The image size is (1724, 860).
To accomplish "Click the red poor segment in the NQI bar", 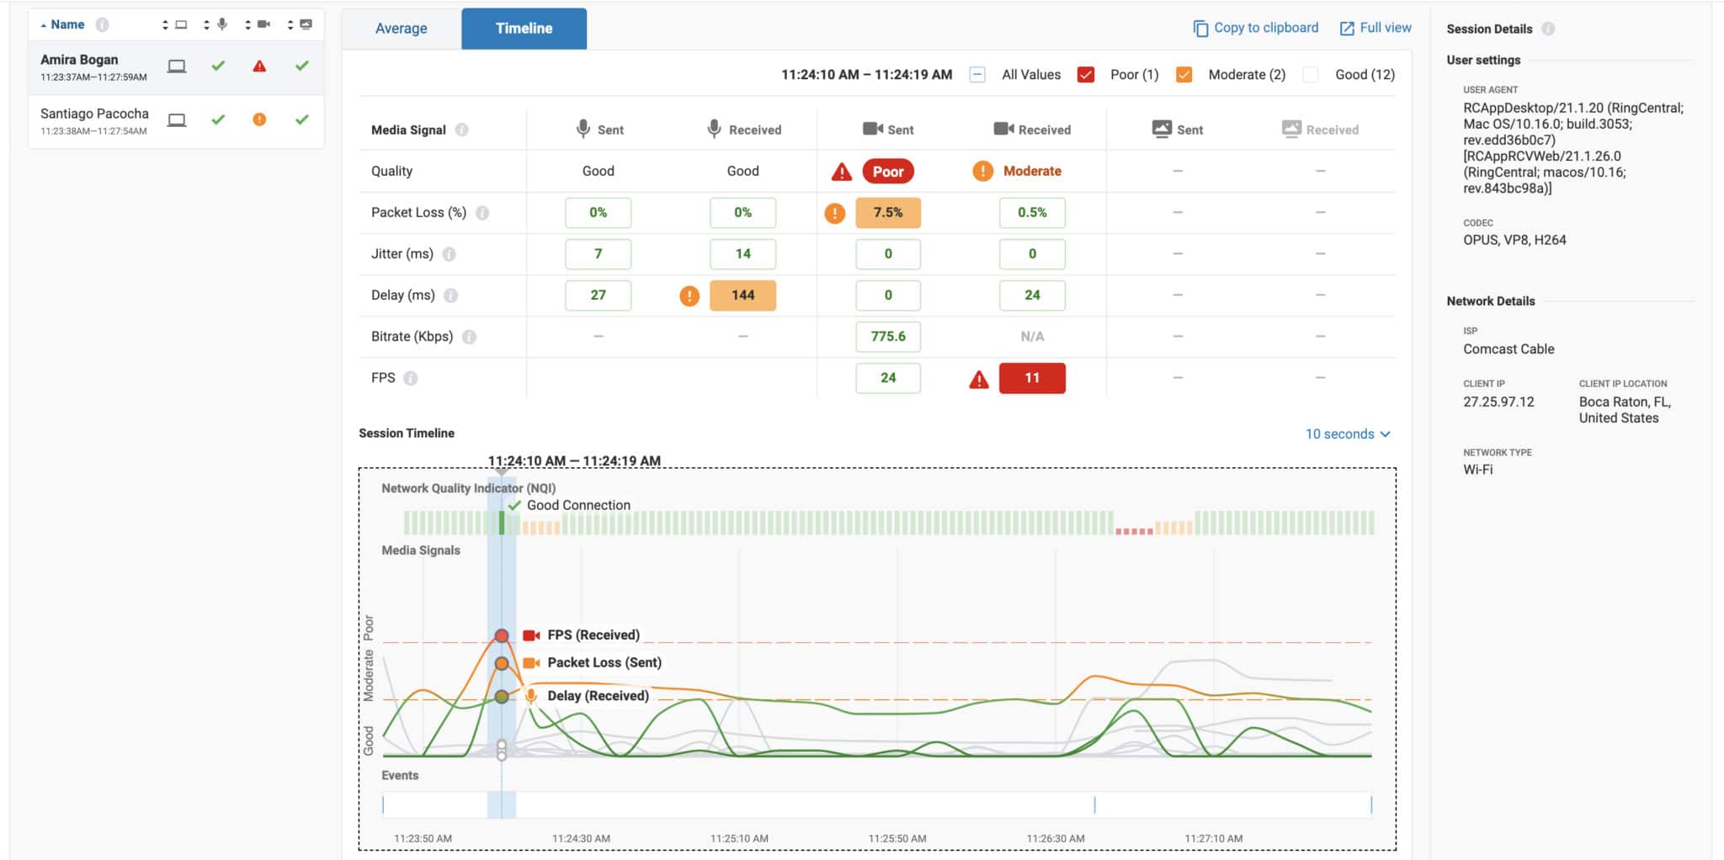I will click(x=1133, y=531).
